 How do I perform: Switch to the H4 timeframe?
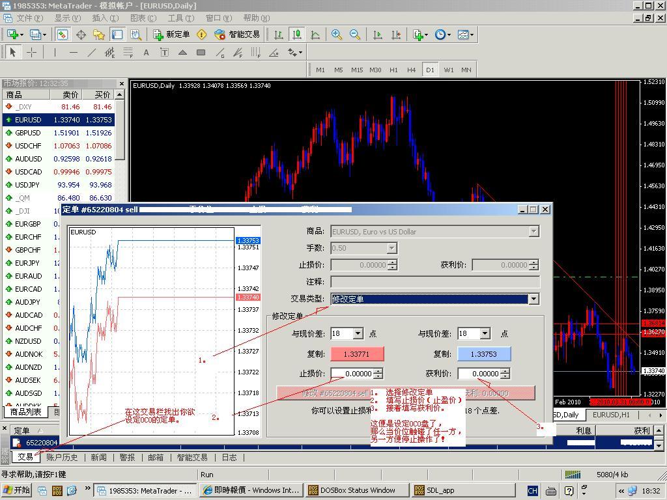tap(412, 70)
